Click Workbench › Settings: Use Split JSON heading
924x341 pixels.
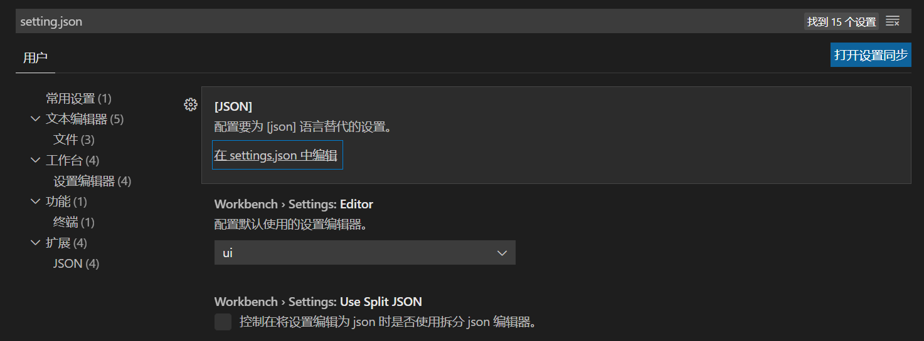318,302
